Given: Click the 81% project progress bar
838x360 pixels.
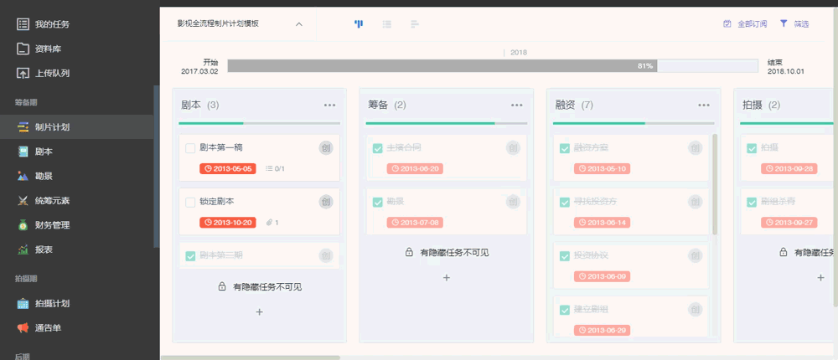Looking at the screenshot, I should (493, 65).
